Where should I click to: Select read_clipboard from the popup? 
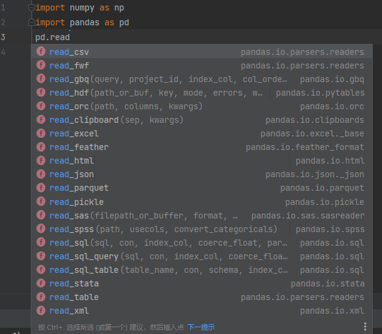[x=202, y=120]
